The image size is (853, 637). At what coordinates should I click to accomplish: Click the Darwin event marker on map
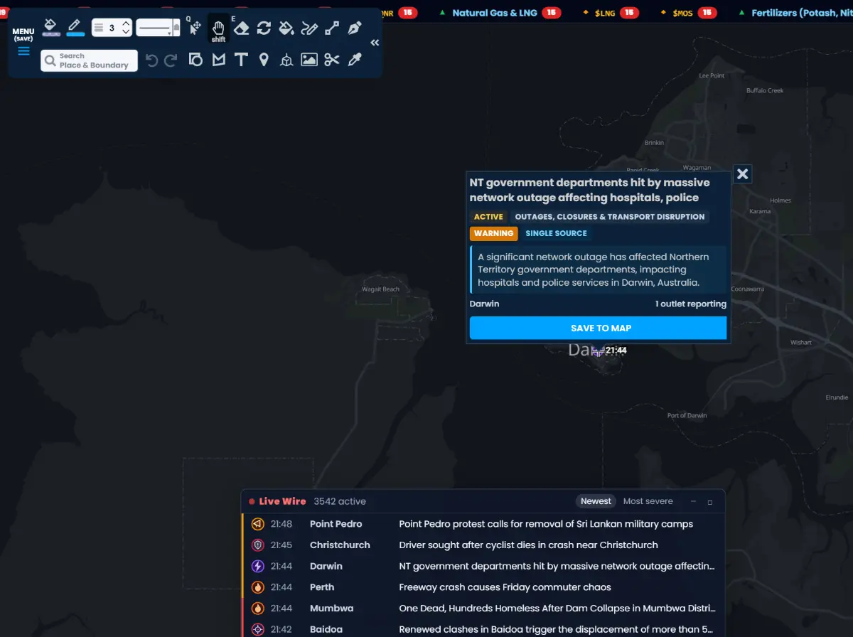pyautogui.click(x=598, y=351)
